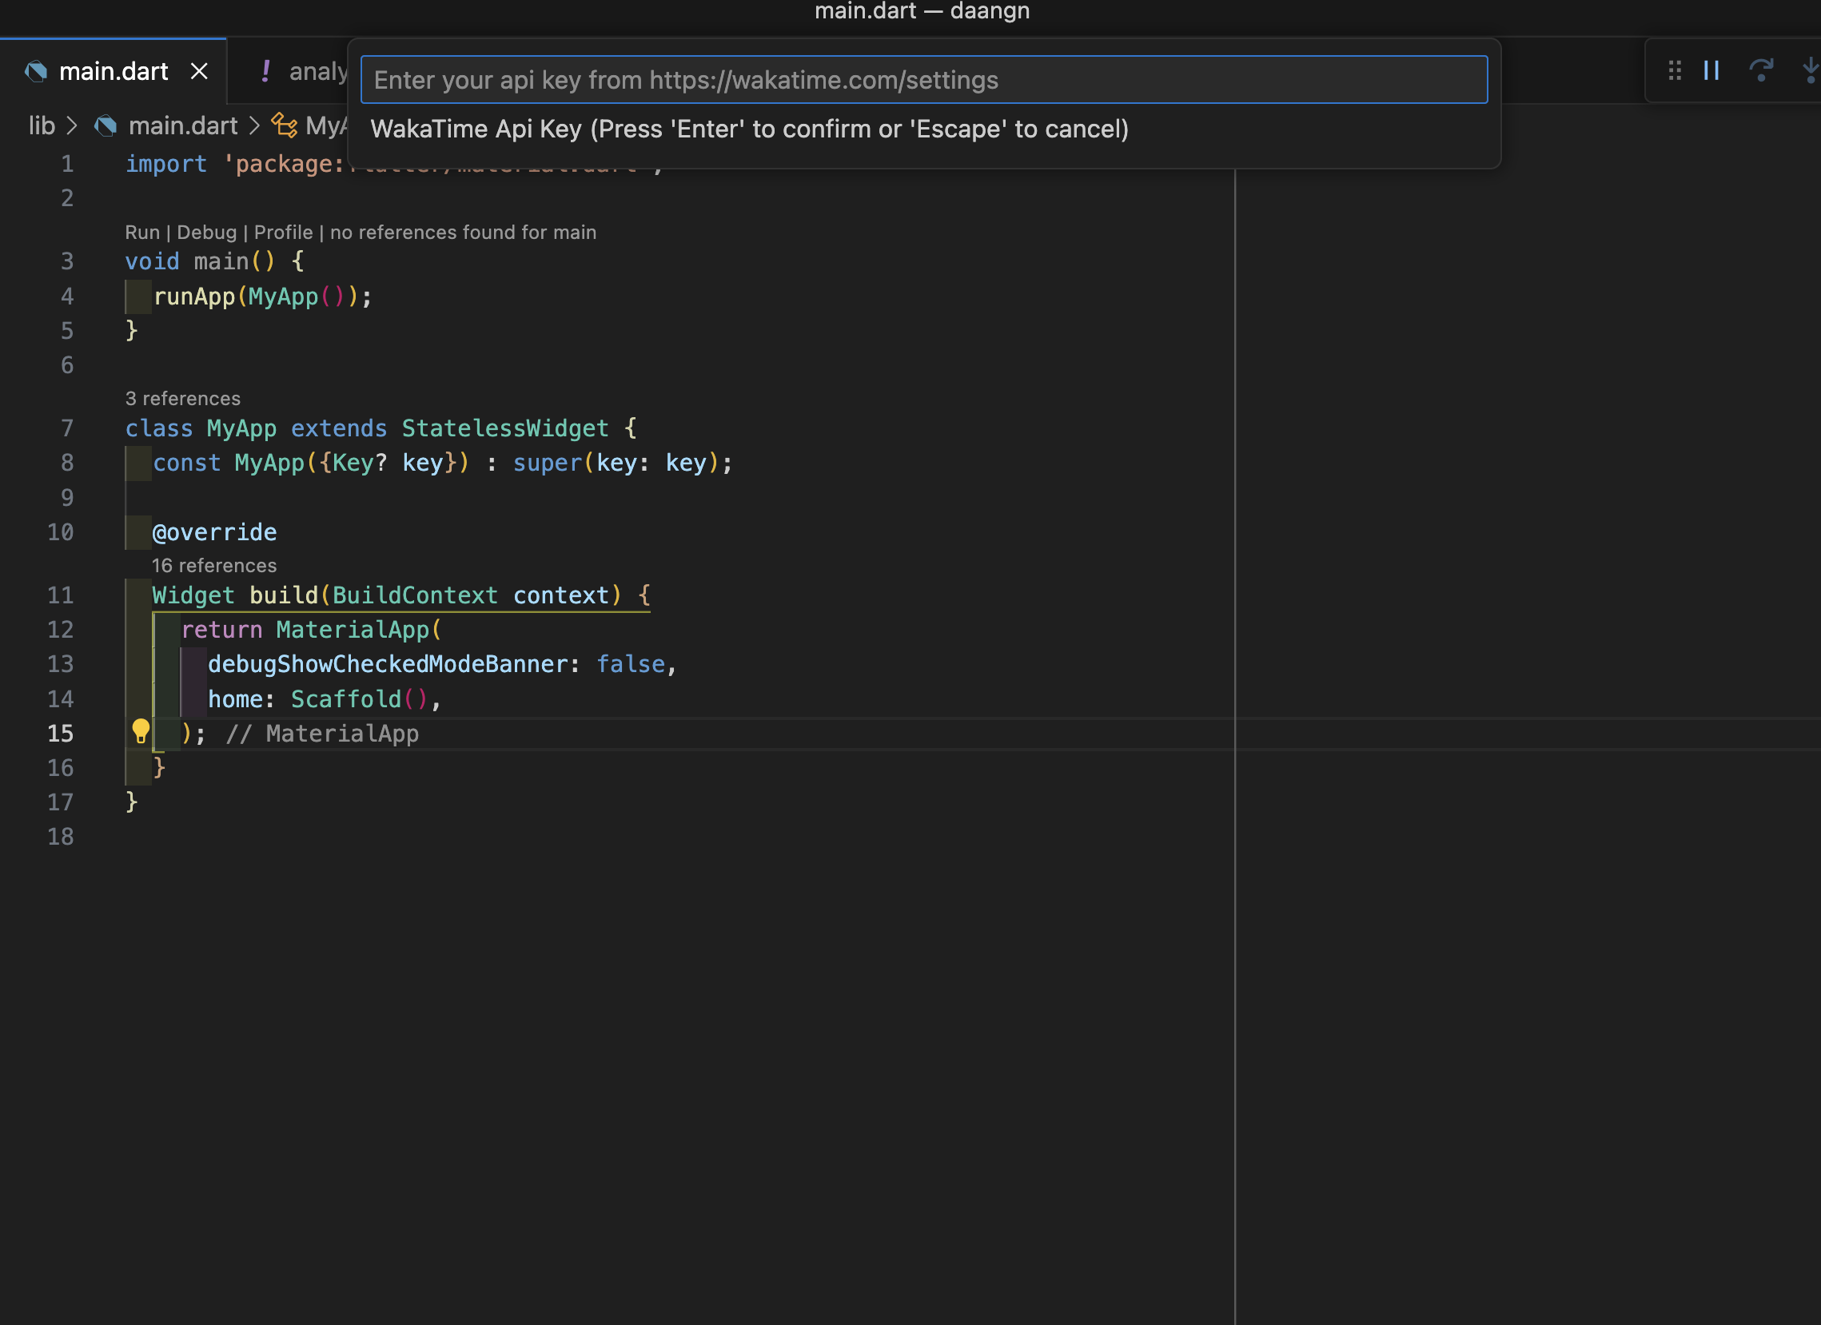Screen dimensions: 1821x1325
Task: Open the '16 references' code lens
Action: pos(214,566)
